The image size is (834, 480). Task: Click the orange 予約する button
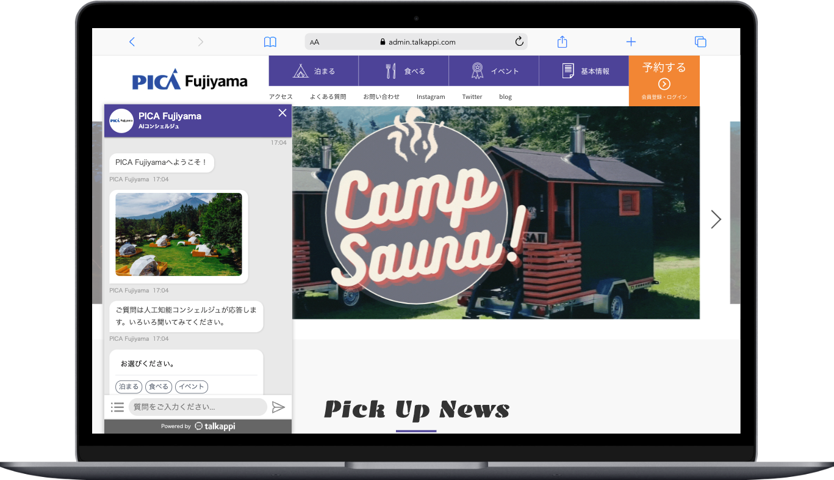(x=664, y=81)
